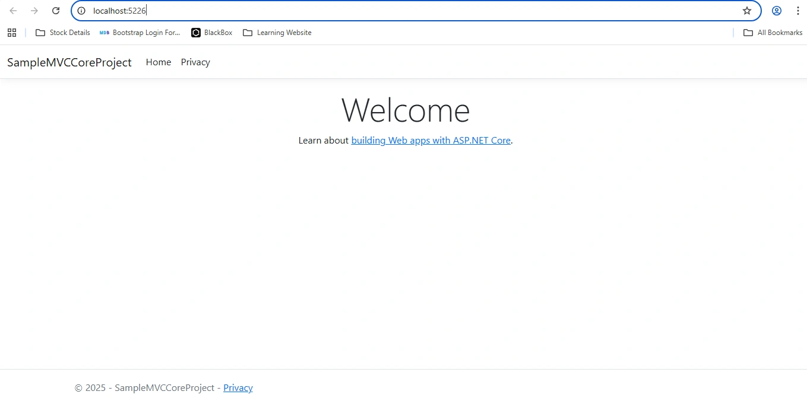The height and width of the screenshot is (404, 807).
Task: Open Bootstrap Login Form bookmark
Action: [x=140, y=33]
